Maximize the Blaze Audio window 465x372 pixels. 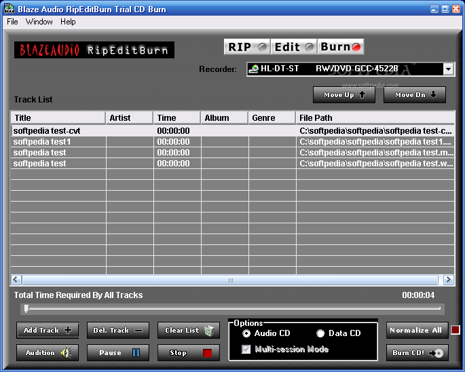pyautogui.click(x=445, y=9)
